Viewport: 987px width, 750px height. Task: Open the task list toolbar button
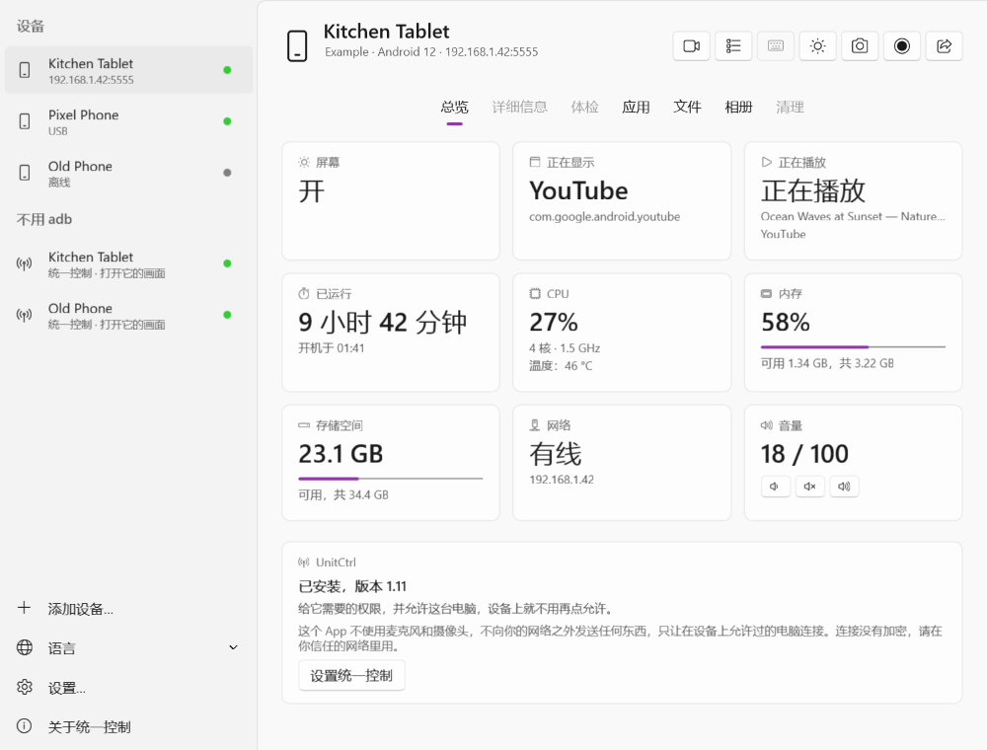733,46
